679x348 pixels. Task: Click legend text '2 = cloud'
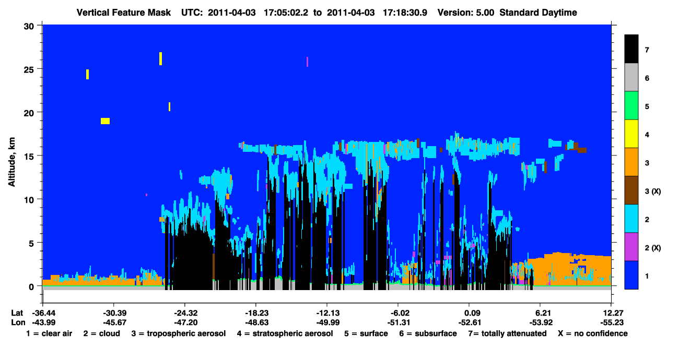101,333
